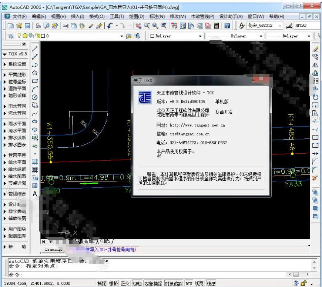Select the Rectangle draw tool
Screen dimensions: 322x287
coord(35,81)
